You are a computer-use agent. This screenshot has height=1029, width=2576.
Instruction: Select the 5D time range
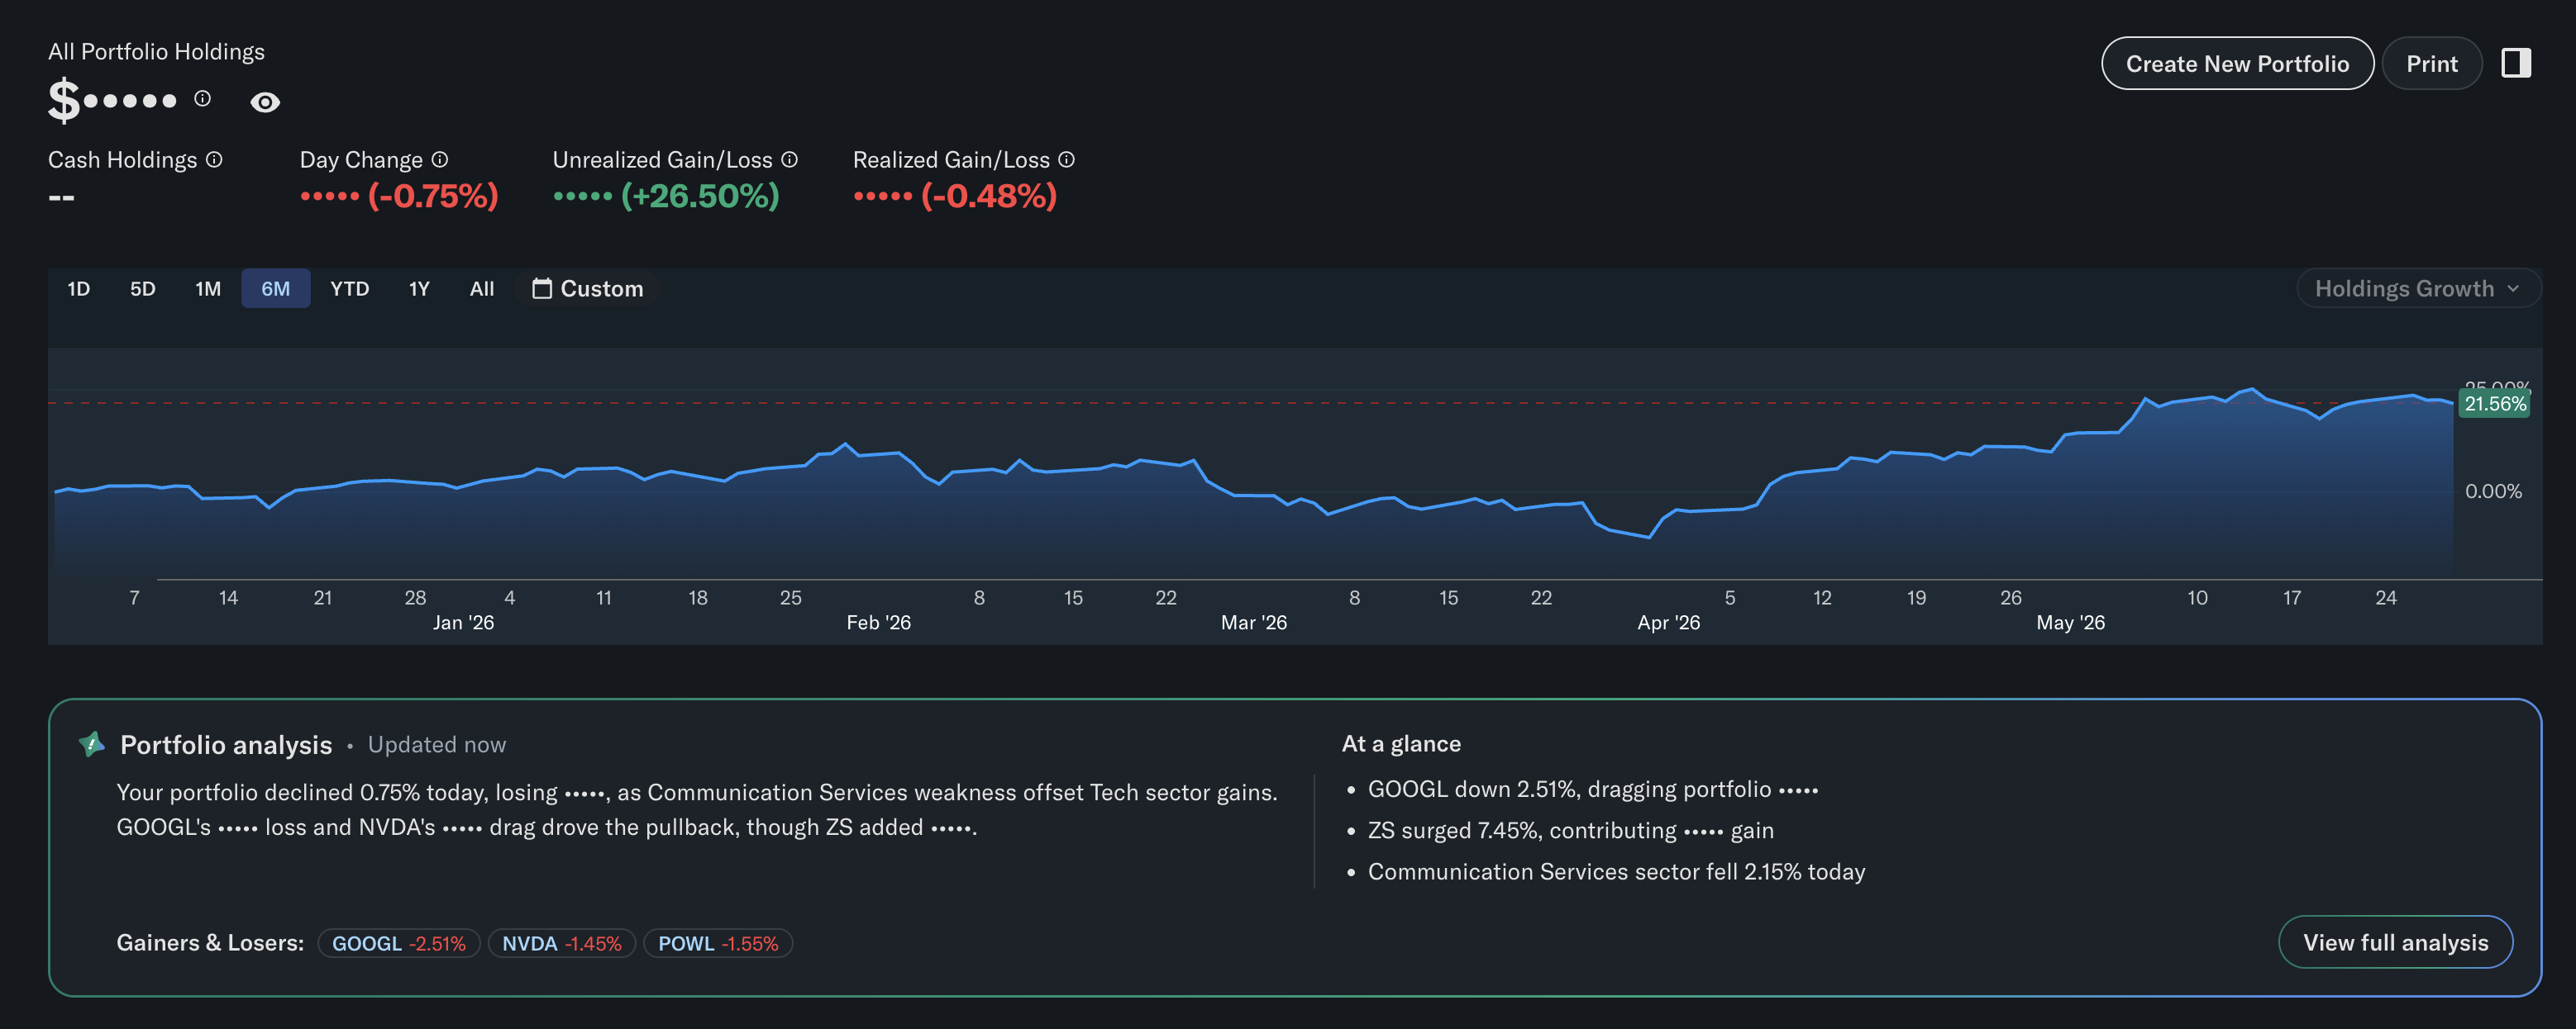(143, 289)
